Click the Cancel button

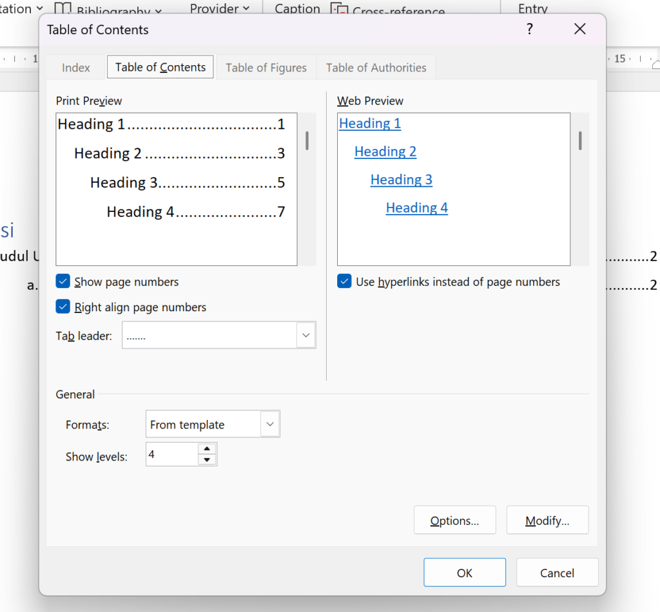point(557,573)
